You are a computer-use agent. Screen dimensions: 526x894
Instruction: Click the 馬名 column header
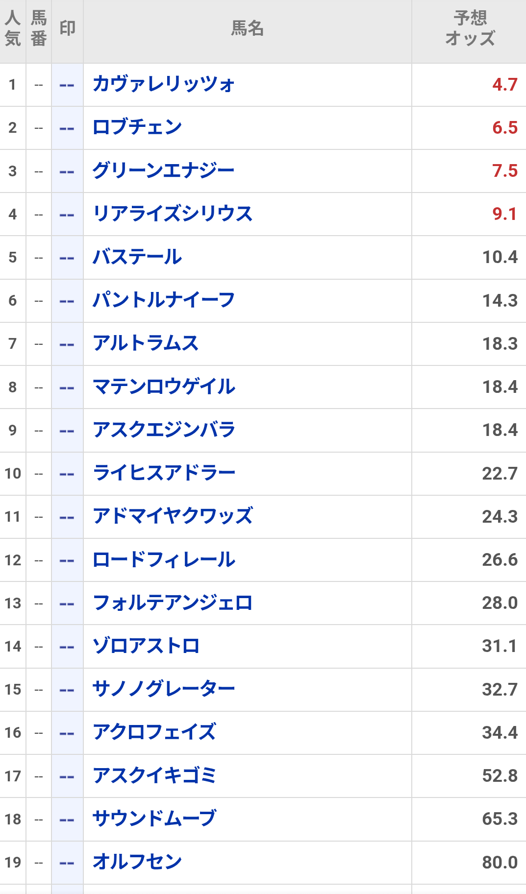click(247, 28)
